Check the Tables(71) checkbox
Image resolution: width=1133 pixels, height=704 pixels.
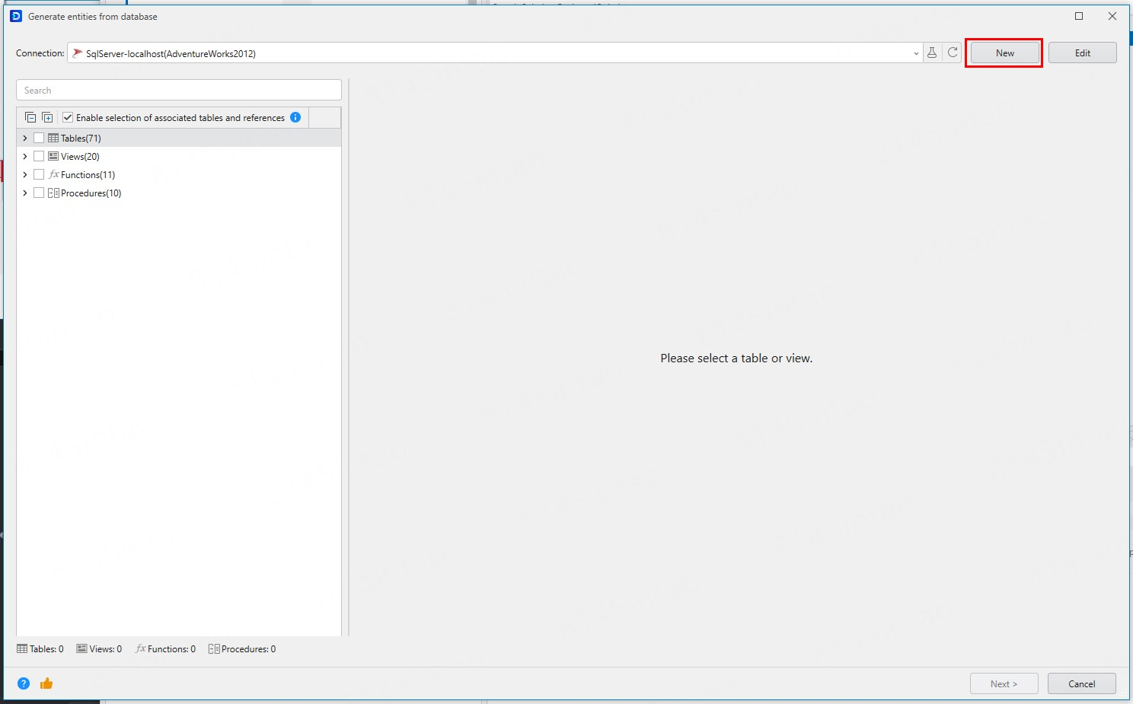[39, 139]
